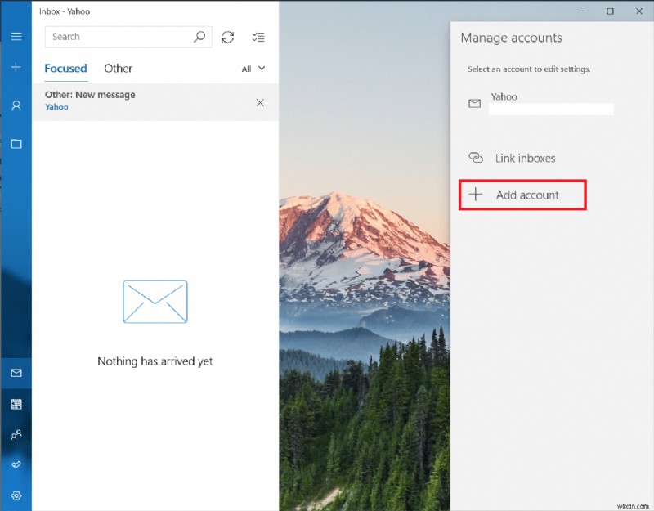
Task: Minimize the Mail window
Action: (581, 11)
